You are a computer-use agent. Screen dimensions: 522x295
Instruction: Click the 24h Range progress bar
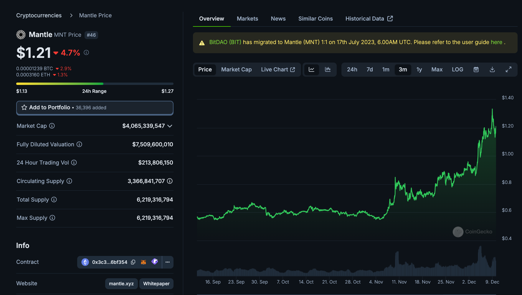click(95, 84)
